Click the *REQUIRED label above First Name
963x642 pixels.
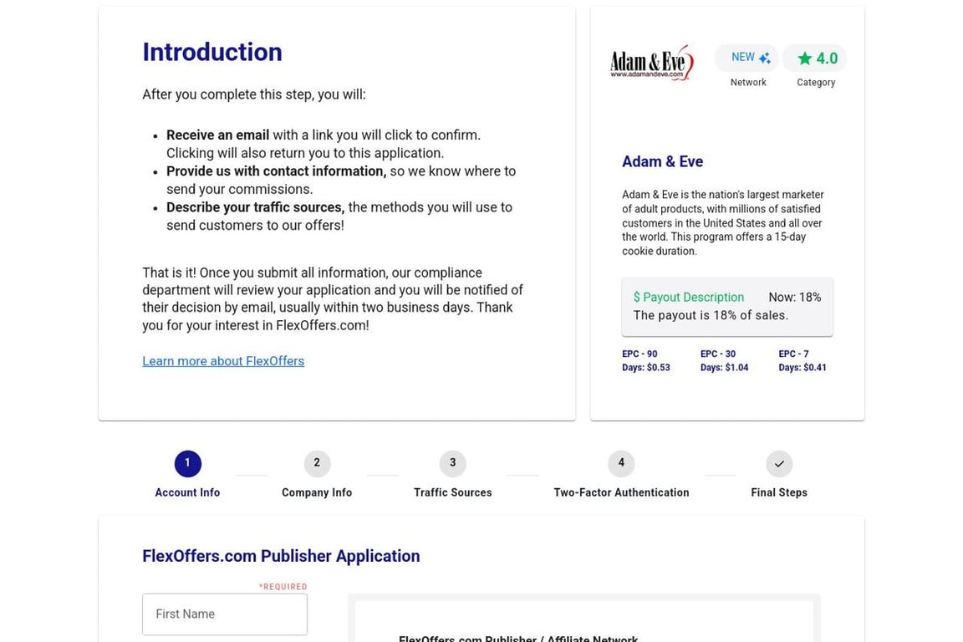point(283,587)
